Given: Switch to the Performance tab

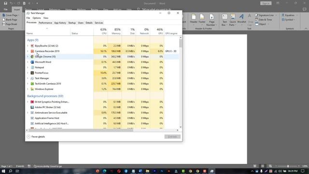Looking at the screenshot, I should tap(45, 23).
